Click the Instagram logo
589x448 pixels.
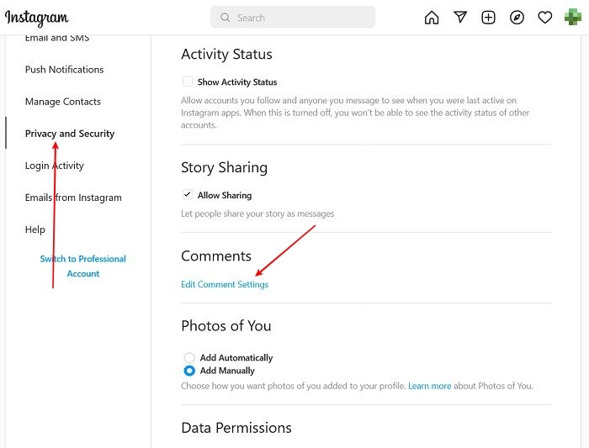[37, 18]
